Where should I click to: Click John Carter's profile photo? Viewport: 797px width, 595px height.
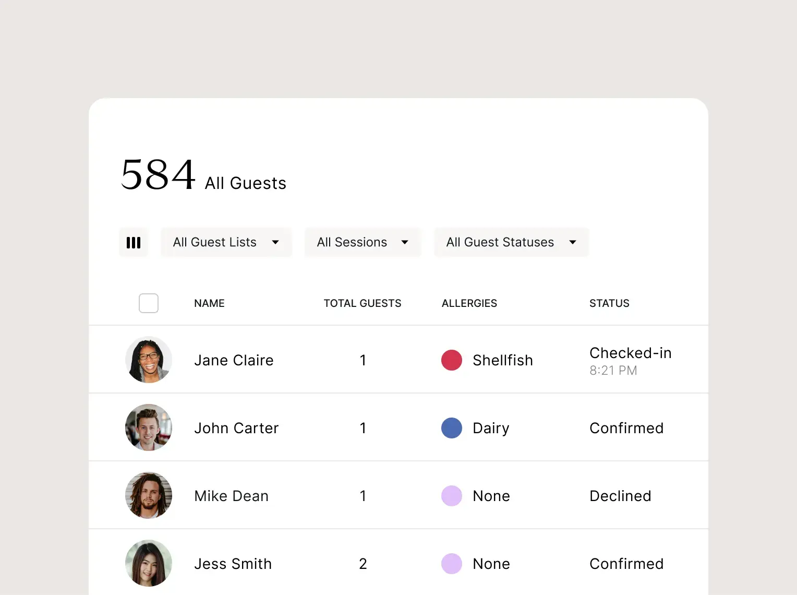[149, 427]
